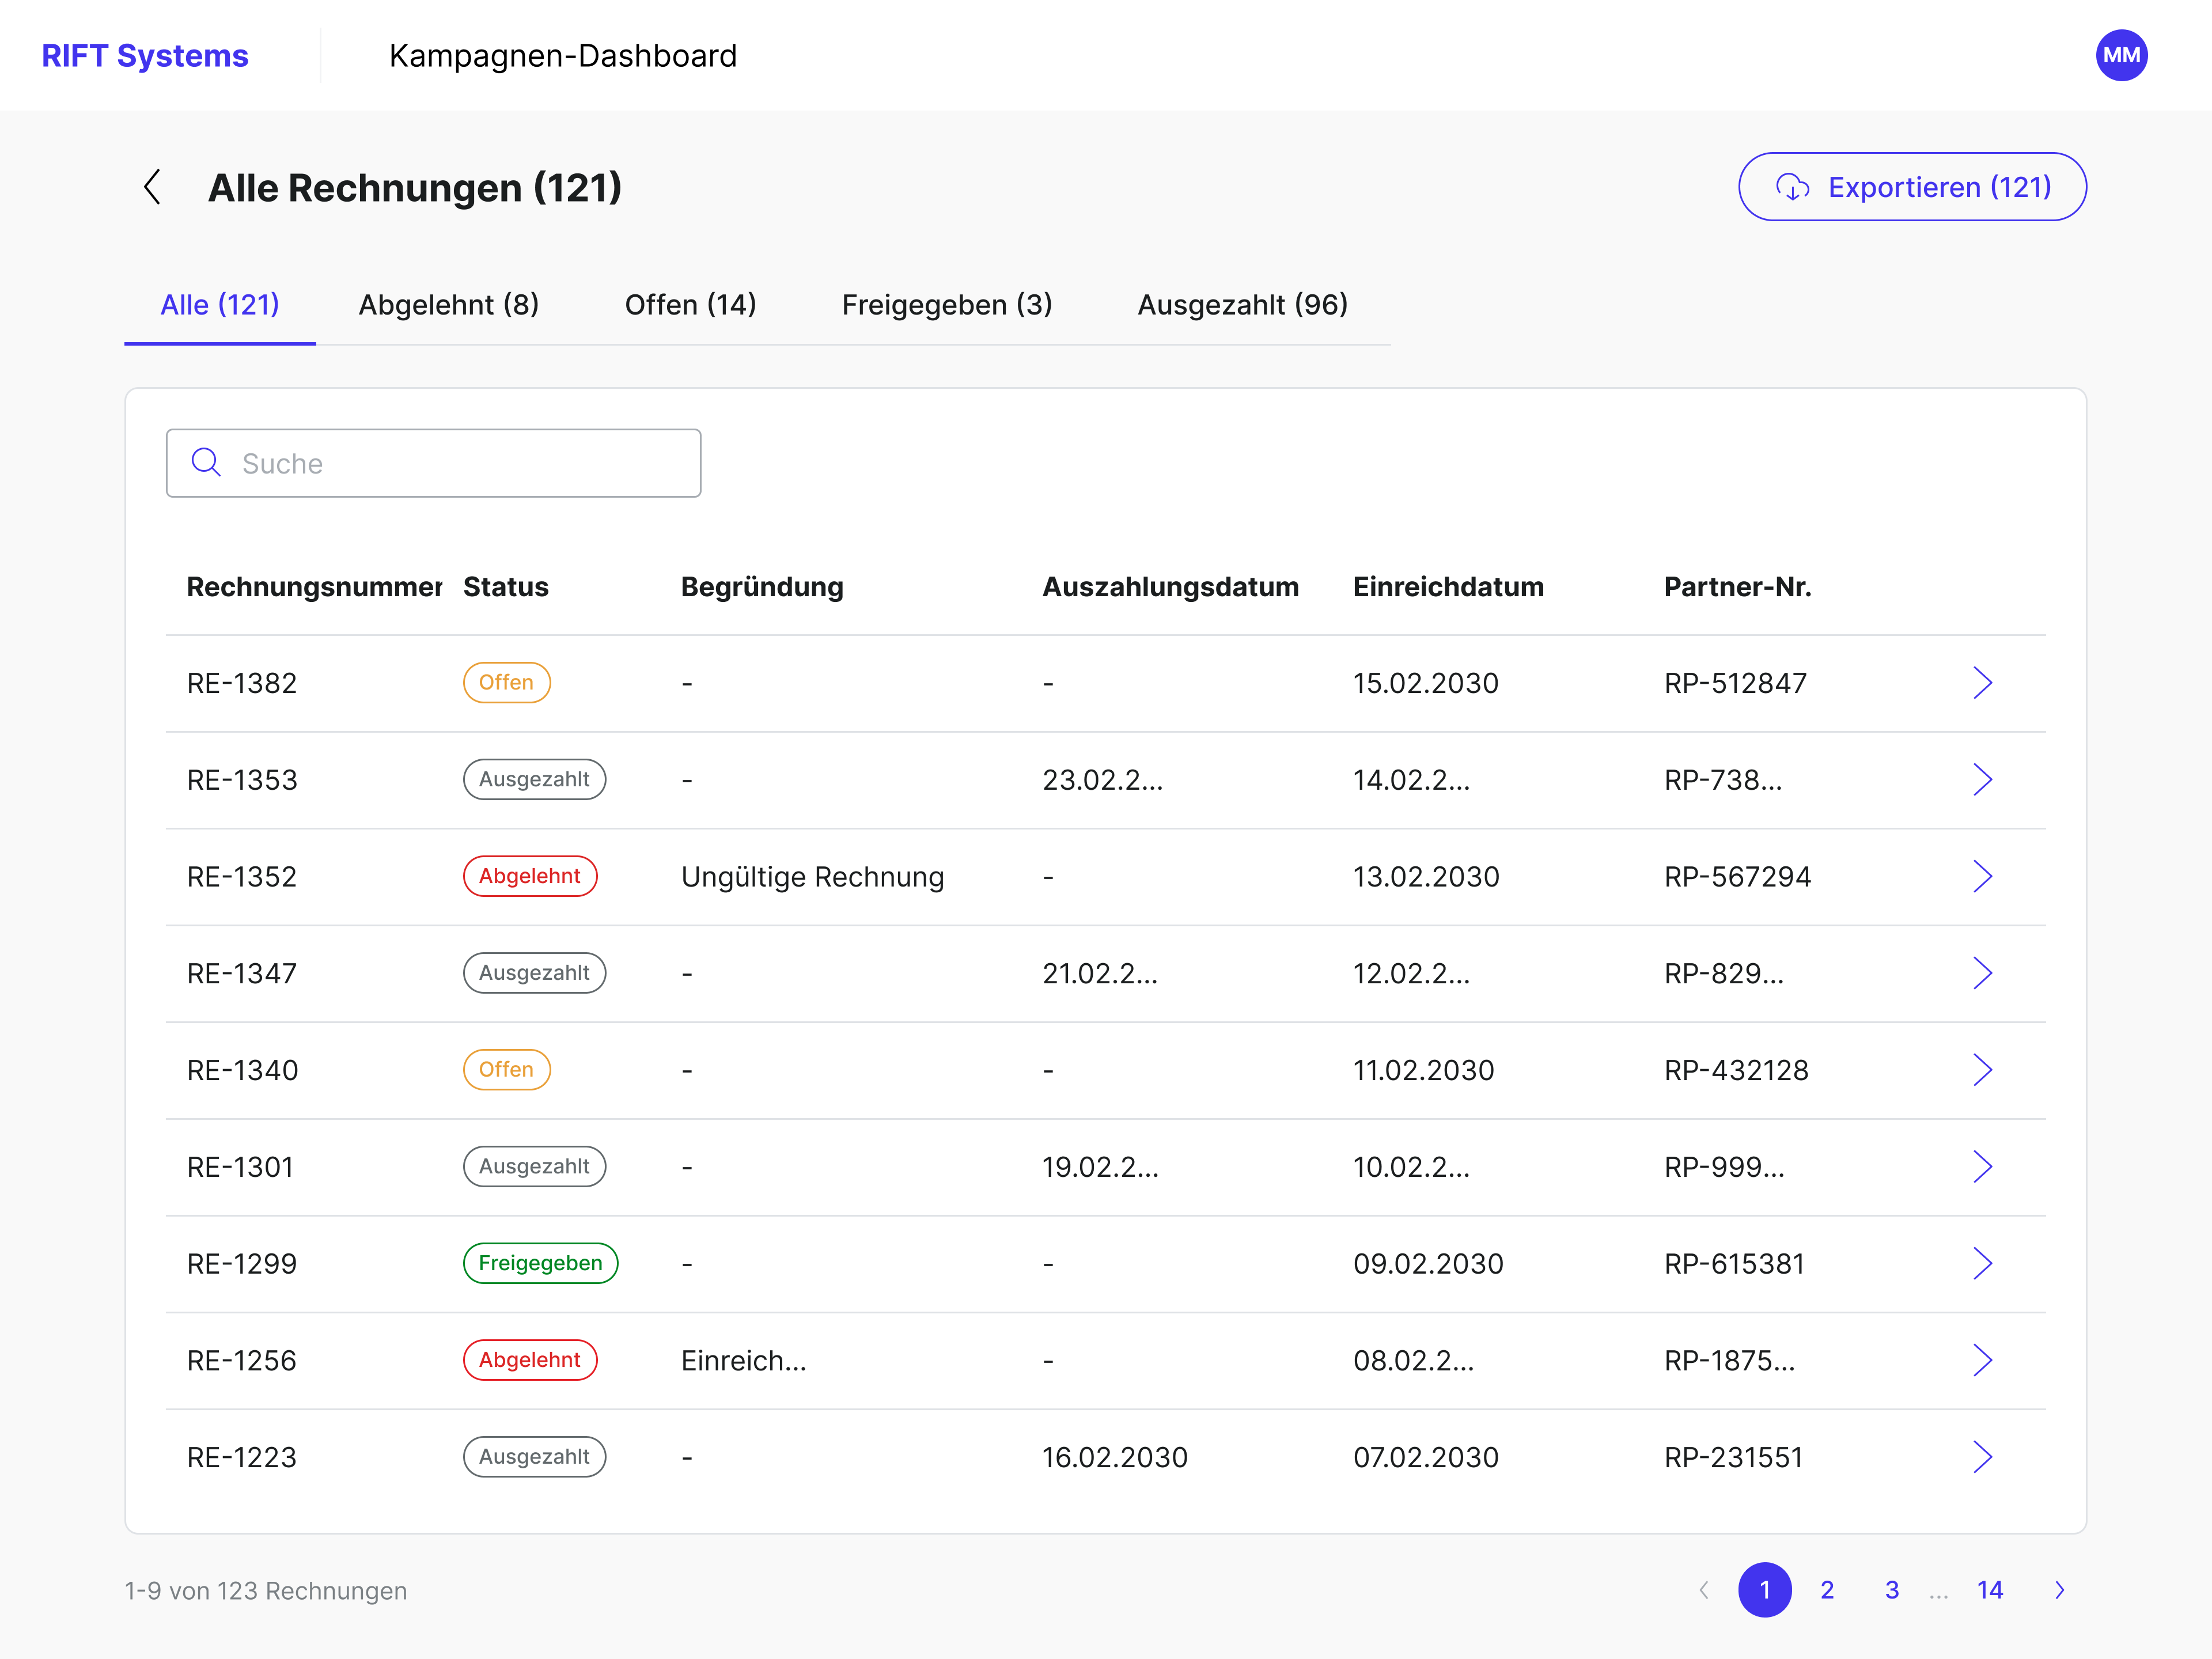Viewport: 2212px width, 1659px height.
Task: Go back using the left arrow icon
Action: tap(152, 187)
